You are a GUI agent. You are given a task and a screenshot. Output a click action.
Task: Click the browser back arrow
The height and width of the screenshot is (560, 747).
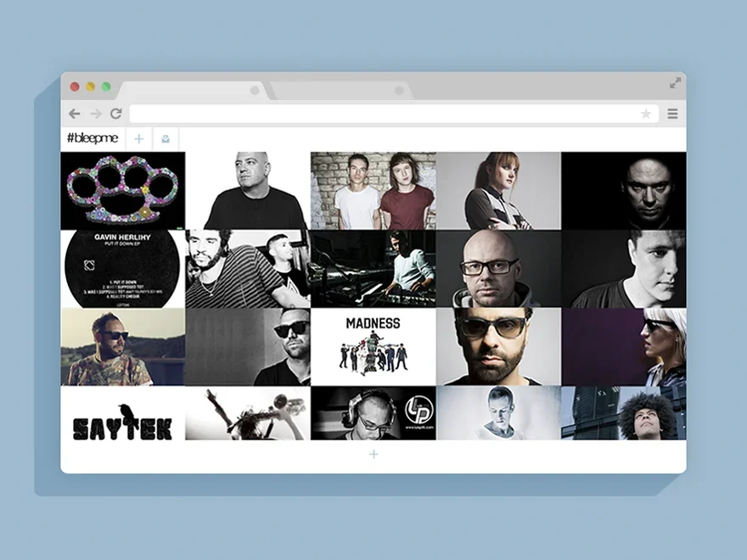coord(75,114)
